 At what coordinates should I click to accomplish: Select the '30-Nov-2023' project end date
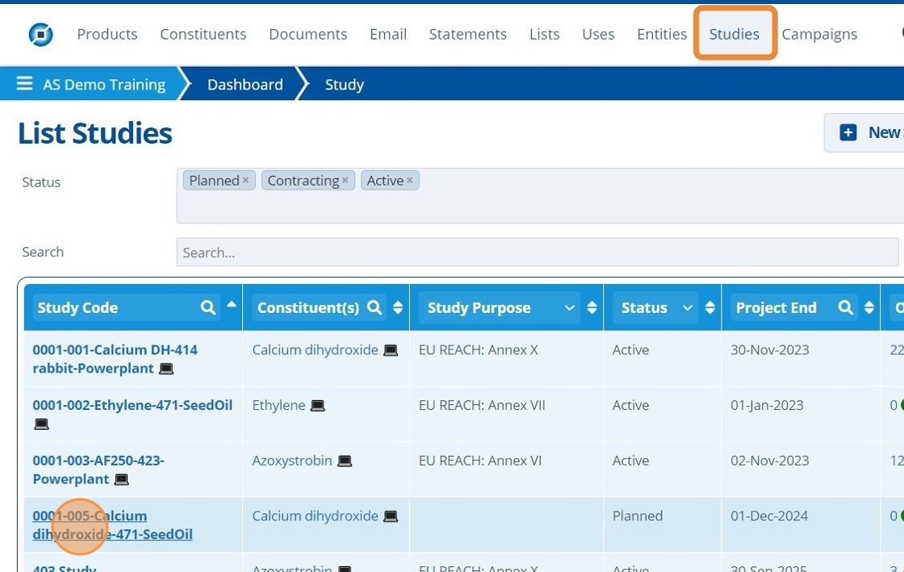pyautogui.click(x=770, y=349)
